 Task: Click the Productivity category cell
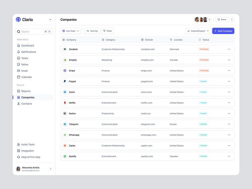click(108, 114)
